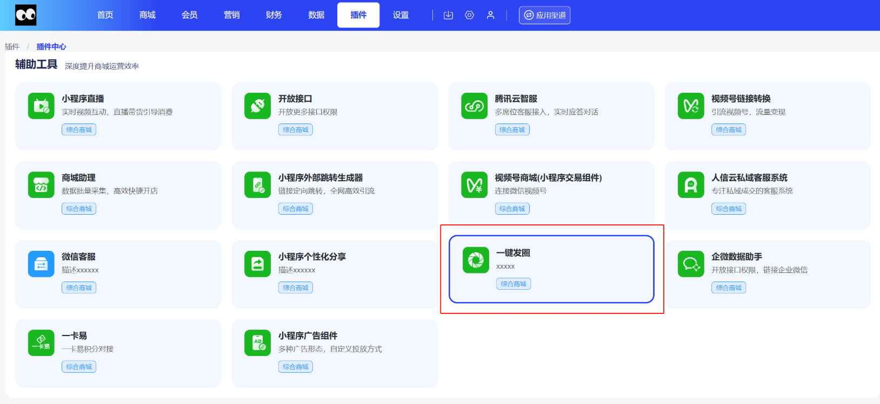Click the 应用渠道 button
Viewport: 880px width, 404px height.
click(544, 15)
